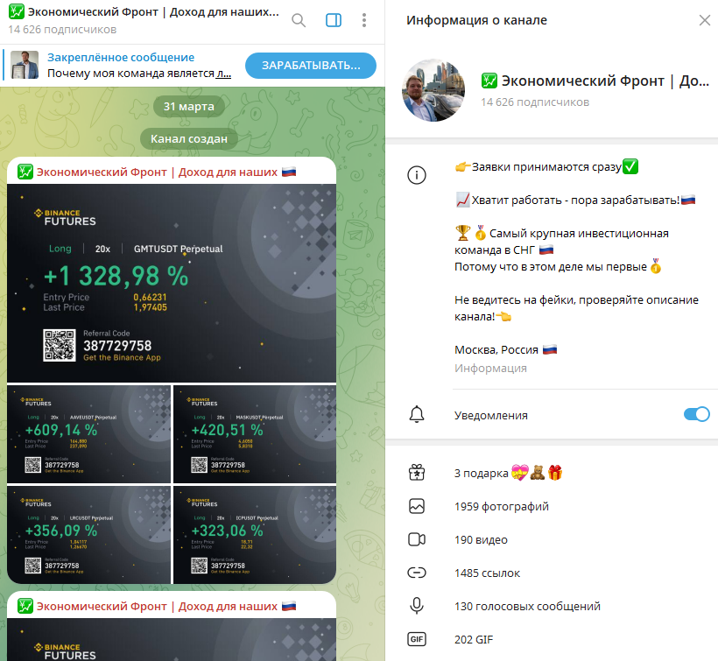Open search in channel header
Viewport: 718px width, 661px height.
tap(299, 21)
